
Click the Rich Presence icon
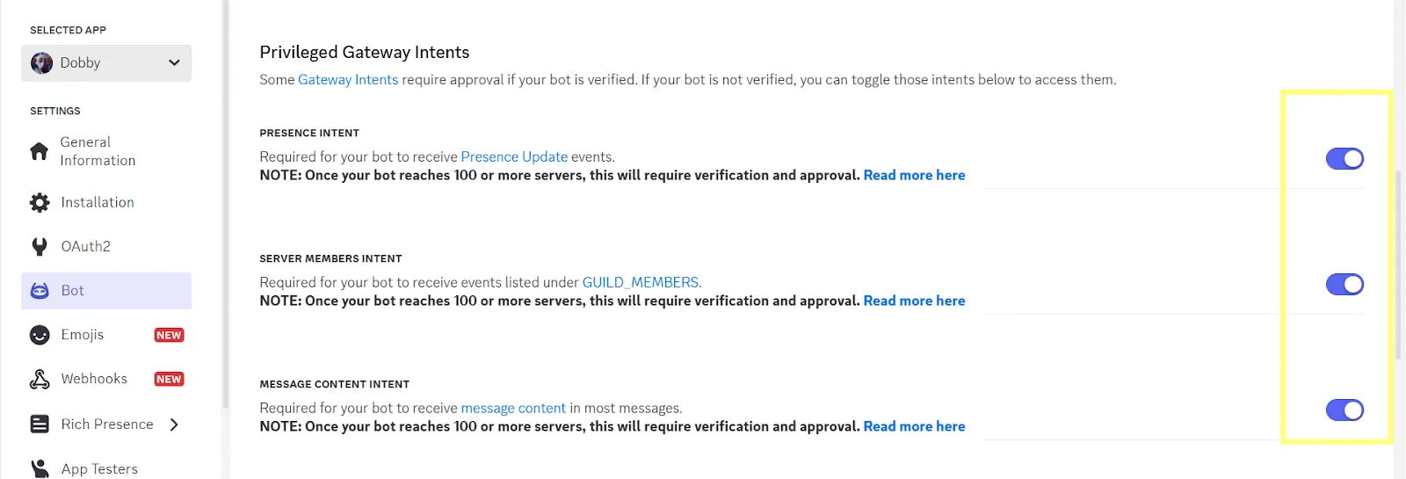coord(40,425)
